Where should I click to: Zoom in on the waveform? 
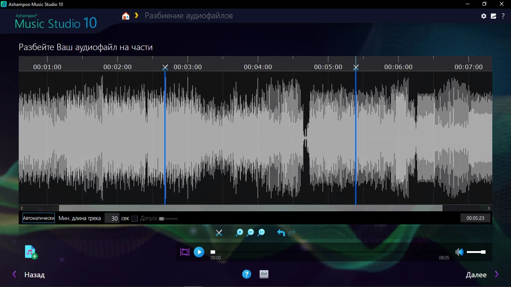pyautogui.click(x=239, y=232)
